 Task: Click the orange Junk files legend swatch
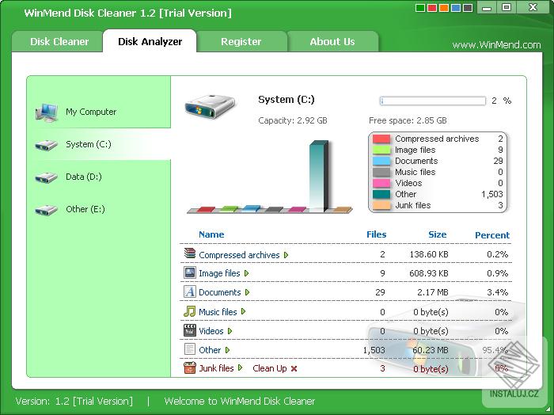(381, 205)
